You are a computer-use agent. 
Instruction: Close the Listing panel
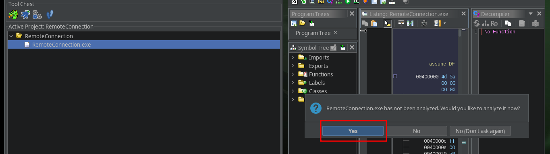point(464,14)
